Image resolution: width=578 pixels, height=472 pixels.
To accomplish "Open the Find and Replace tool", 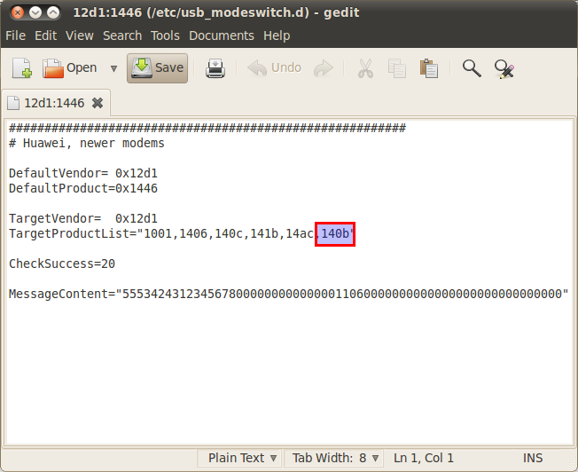I will tap(504, 68).
